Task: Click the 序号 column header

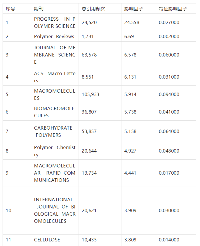Action: pos(17,9)
